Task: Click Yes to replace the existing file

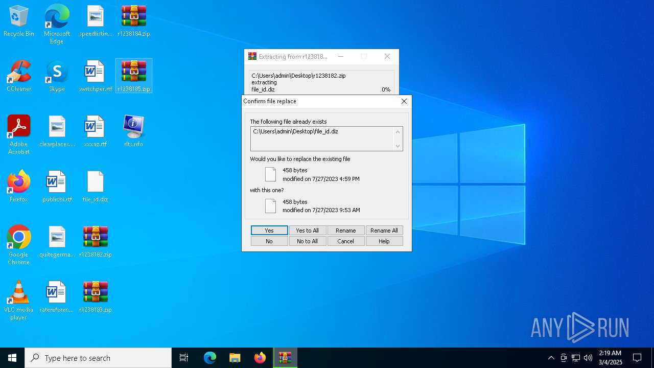Action: tap(269, 231)
